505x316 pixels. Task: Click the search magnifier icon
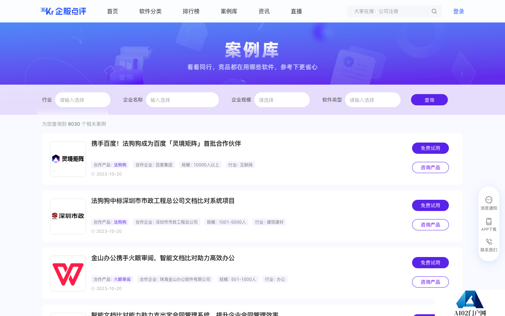(434, 11)
